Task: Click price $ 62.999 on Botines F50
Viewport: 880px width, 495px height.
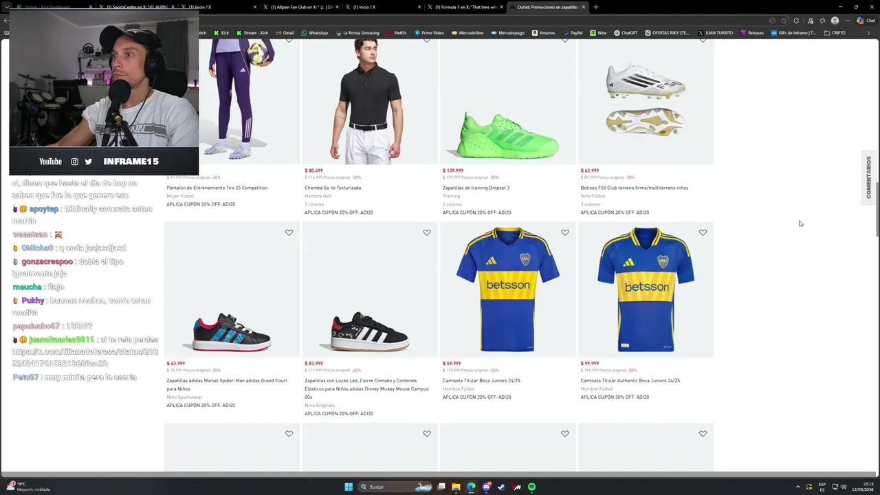Action: click(590, 170)
